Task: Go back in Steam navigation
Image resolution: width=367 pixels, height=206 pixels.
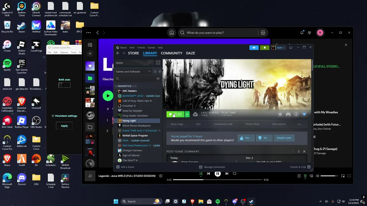Action: point(118,53)
